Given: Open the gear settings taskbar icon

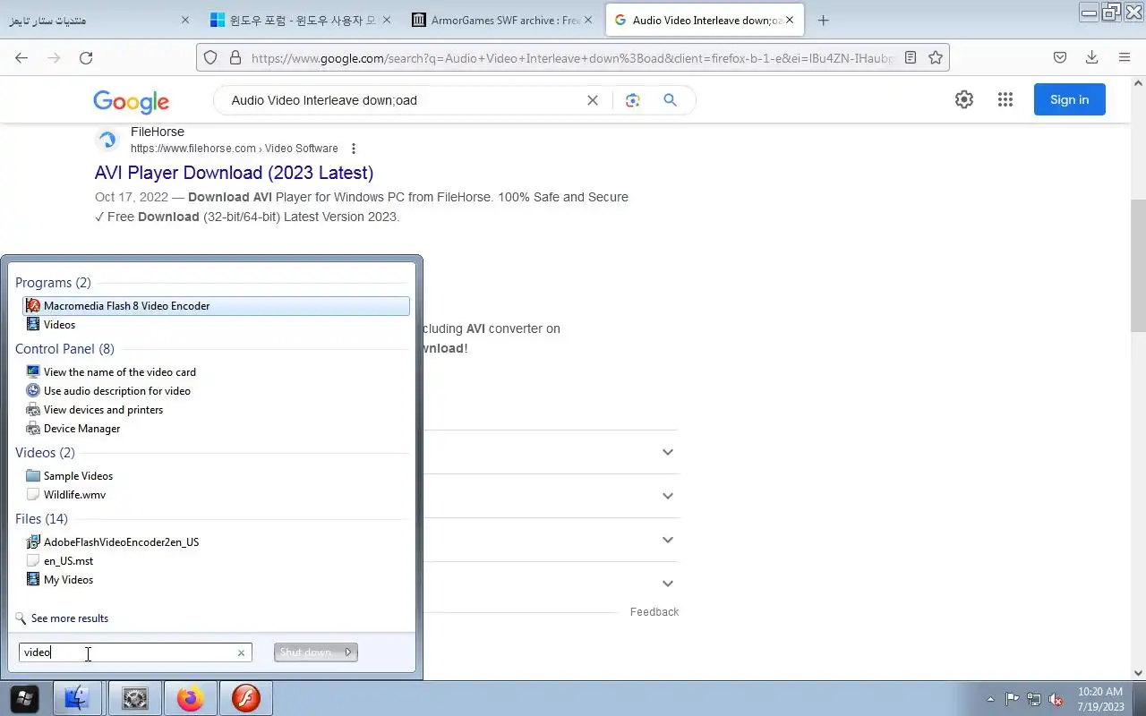Looking at the screenshot, I should [134, 698].
